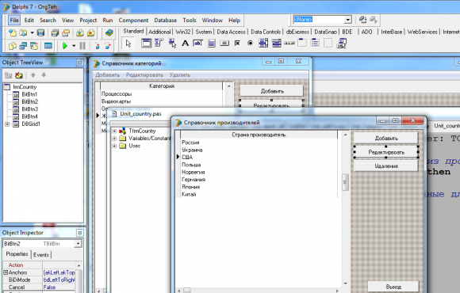This screenshot has width=460, height=293.
Task: Click the Удаление button
Action: tap(386, 166)
